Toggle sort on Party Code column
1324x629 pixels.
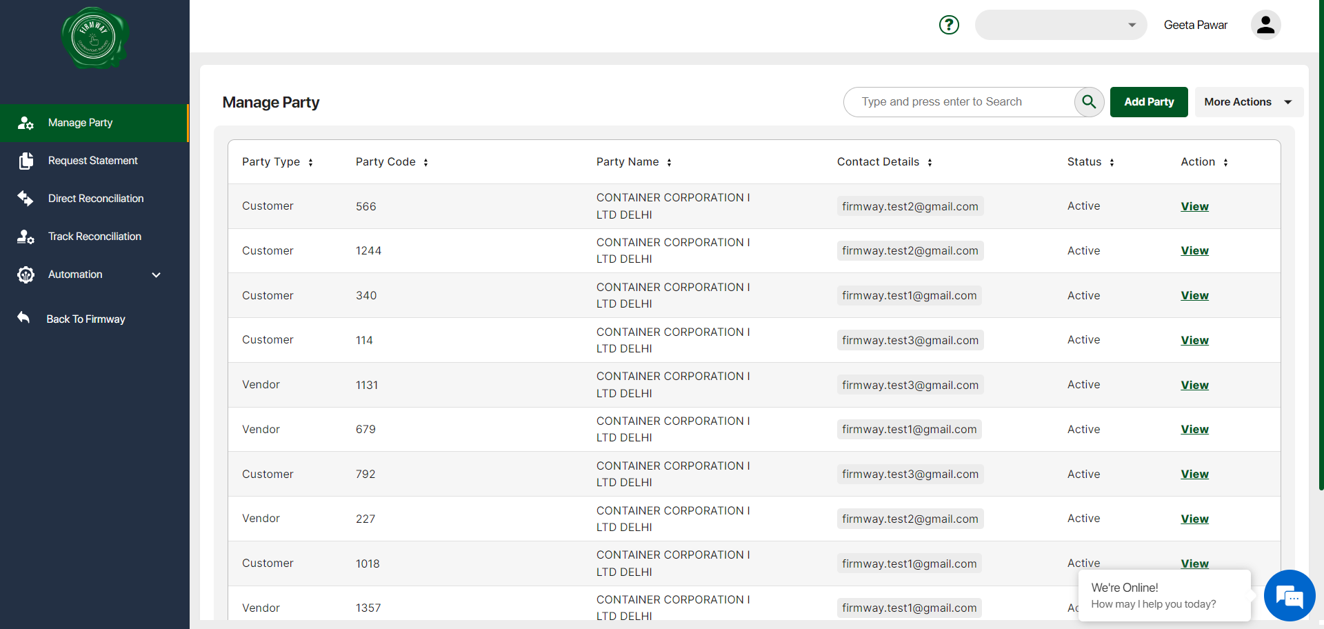[425, 162]
